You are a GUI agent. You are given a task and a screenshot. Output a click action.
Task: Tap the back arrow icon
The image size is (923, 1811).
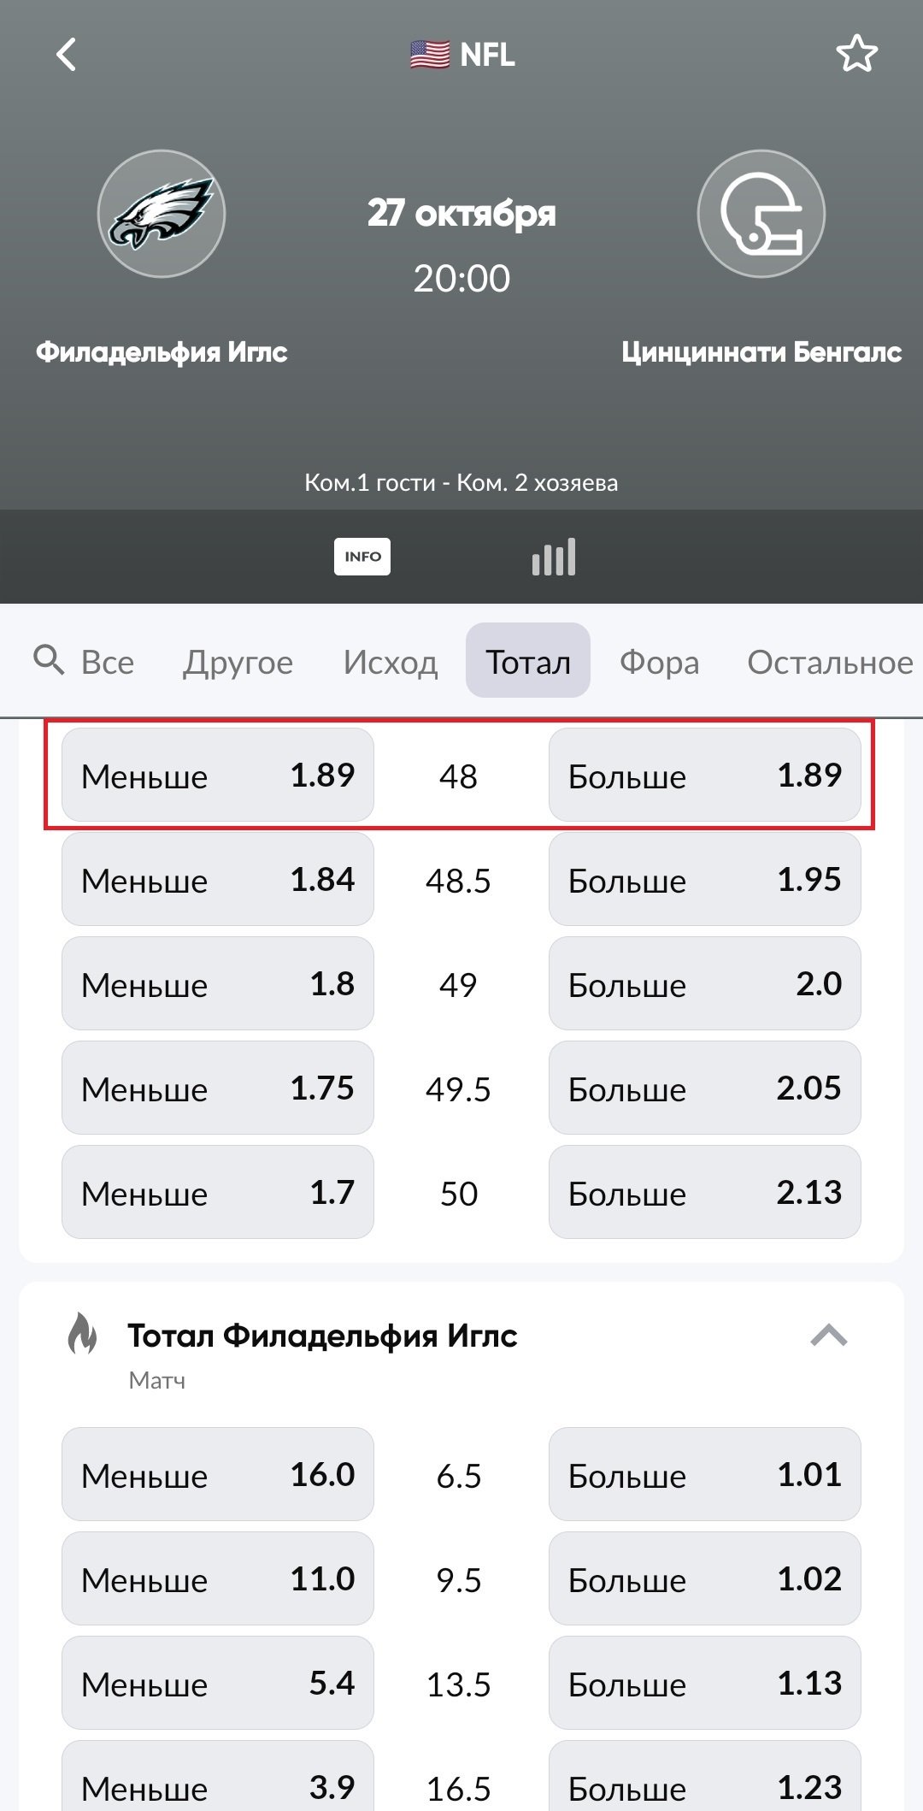(66, 55)
